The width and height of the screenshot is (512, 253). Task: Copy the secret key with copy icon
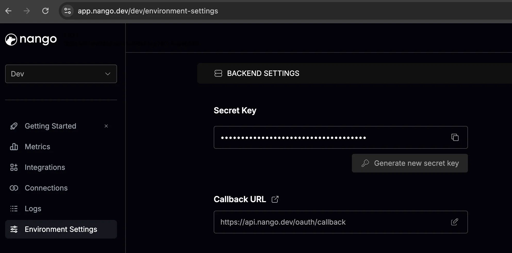455,137
